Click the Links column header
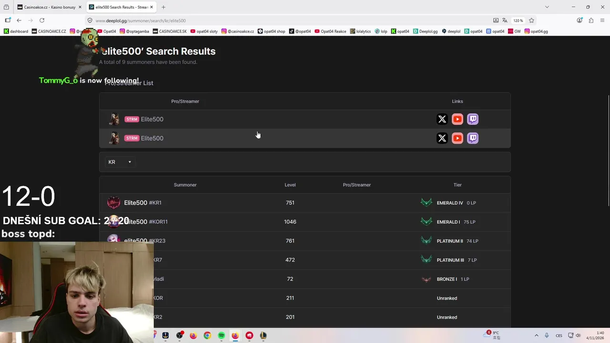 [x=457, y=101]
